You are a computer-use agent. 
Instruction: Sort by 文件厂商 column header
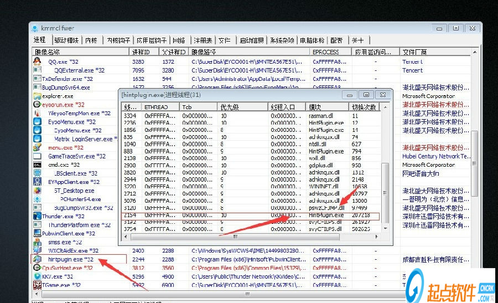(435, 52)
